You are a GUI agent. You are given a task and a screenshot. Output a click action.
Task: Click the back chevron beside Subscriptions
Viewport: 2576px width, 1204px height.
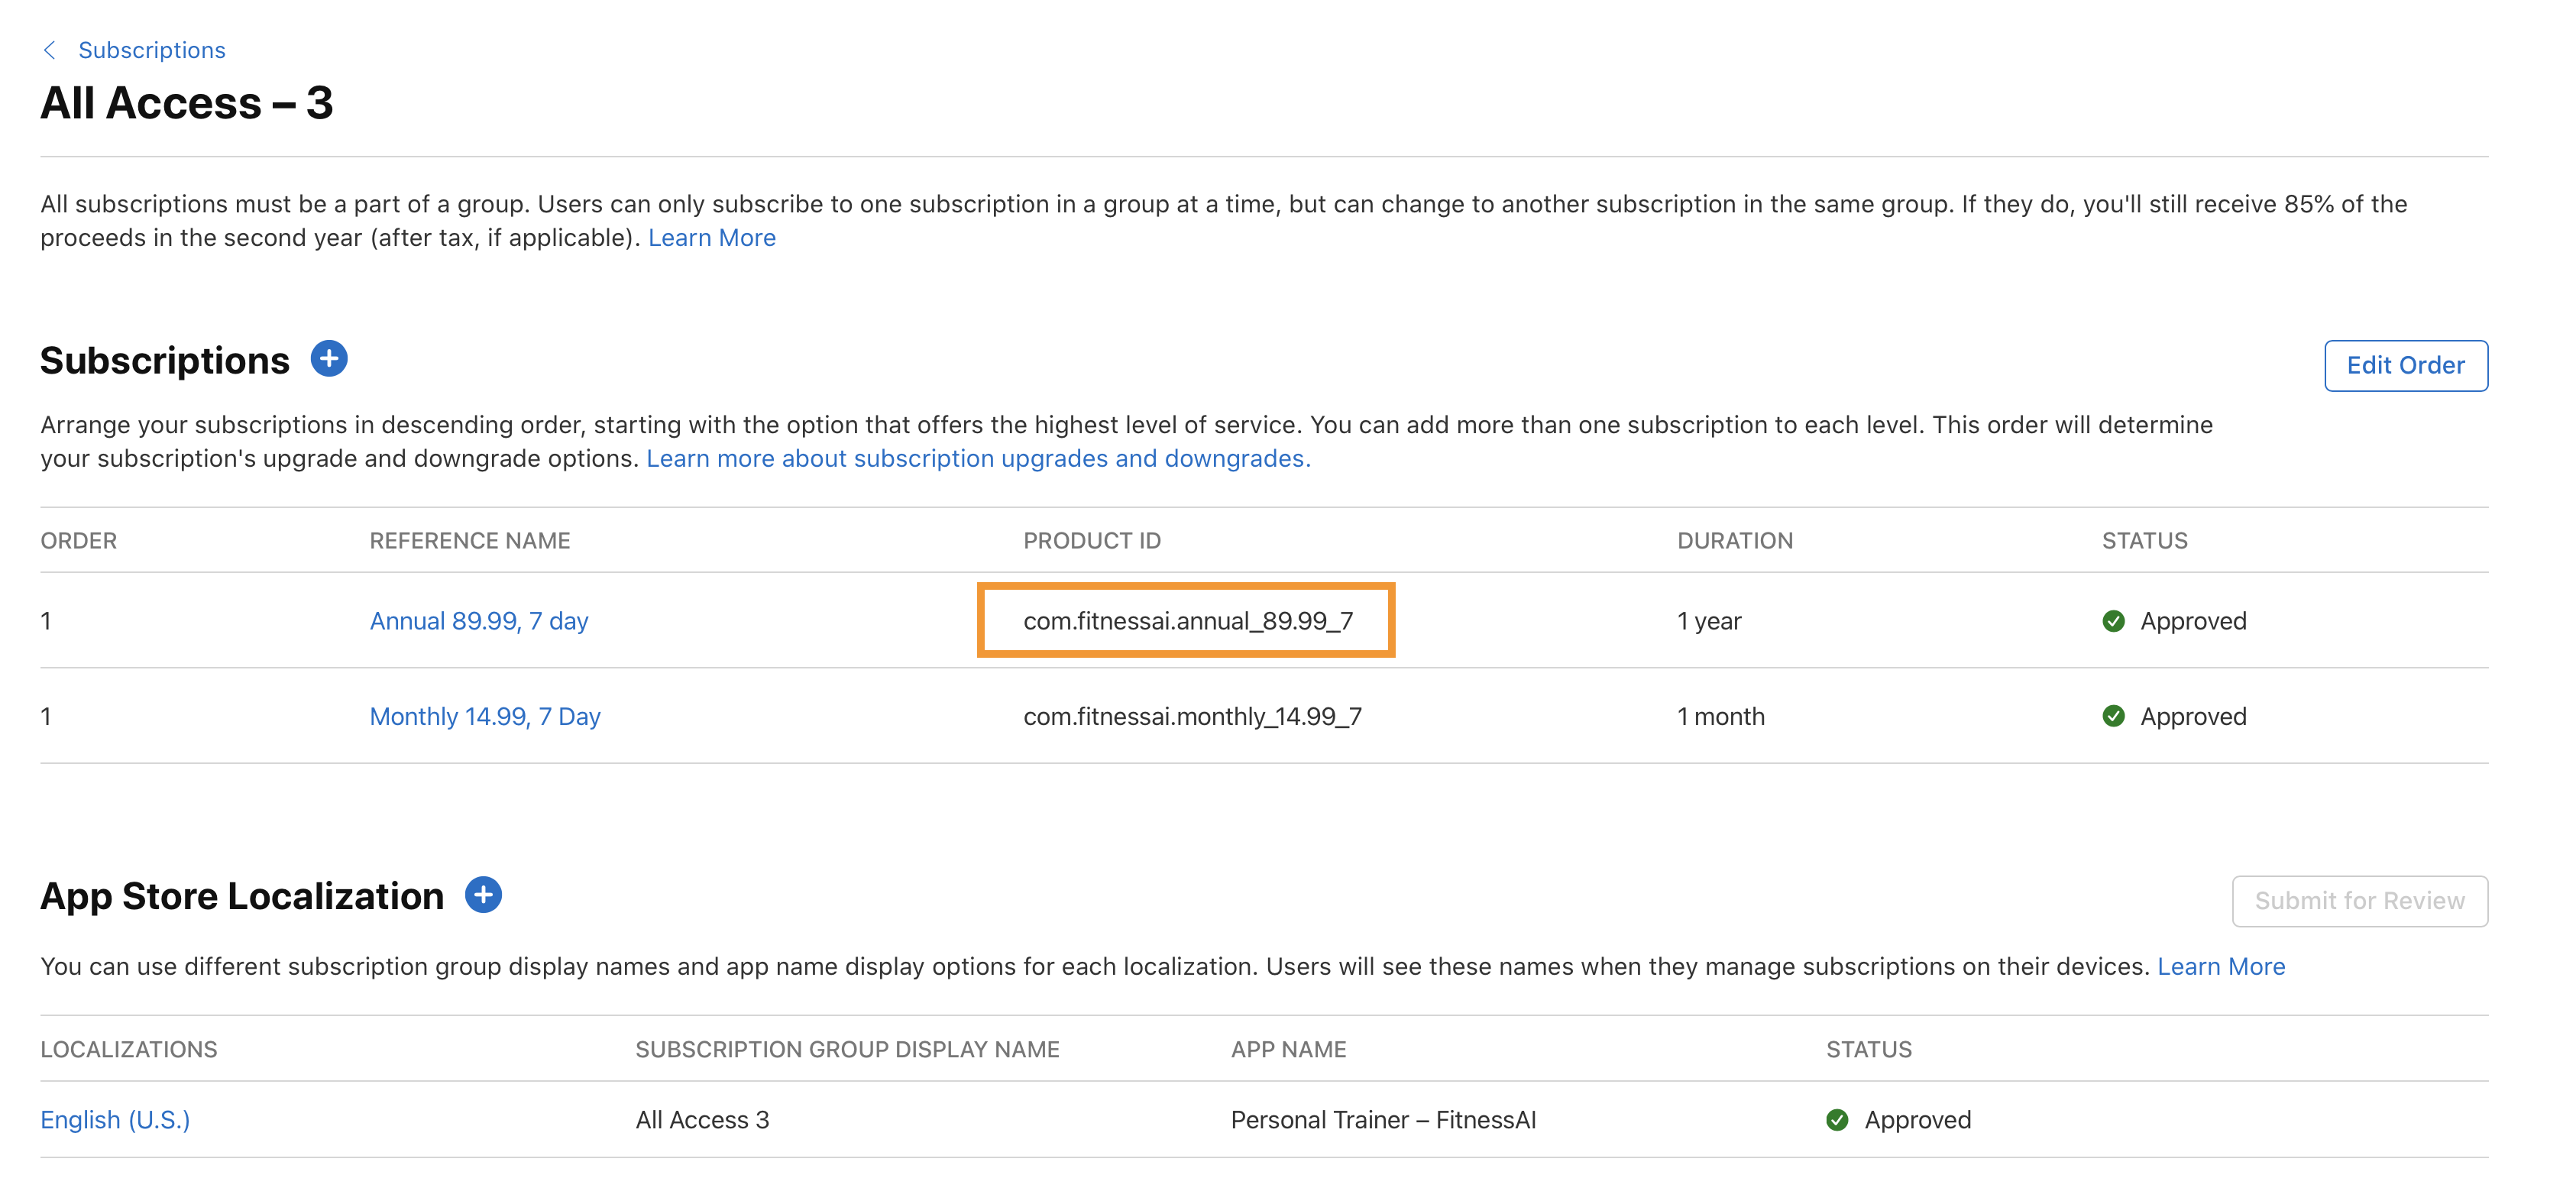[x=49, y=50]
